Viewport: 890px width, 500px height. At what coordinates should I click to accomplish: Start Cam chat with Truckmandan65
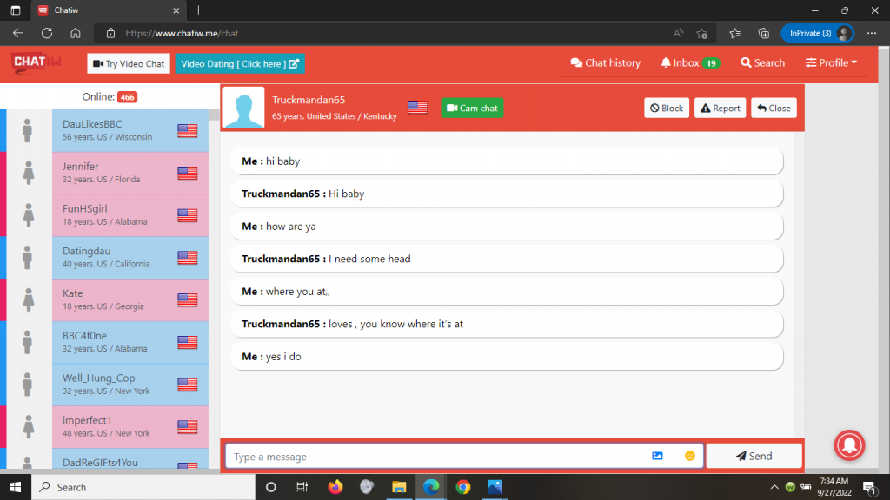coord(472,109)
